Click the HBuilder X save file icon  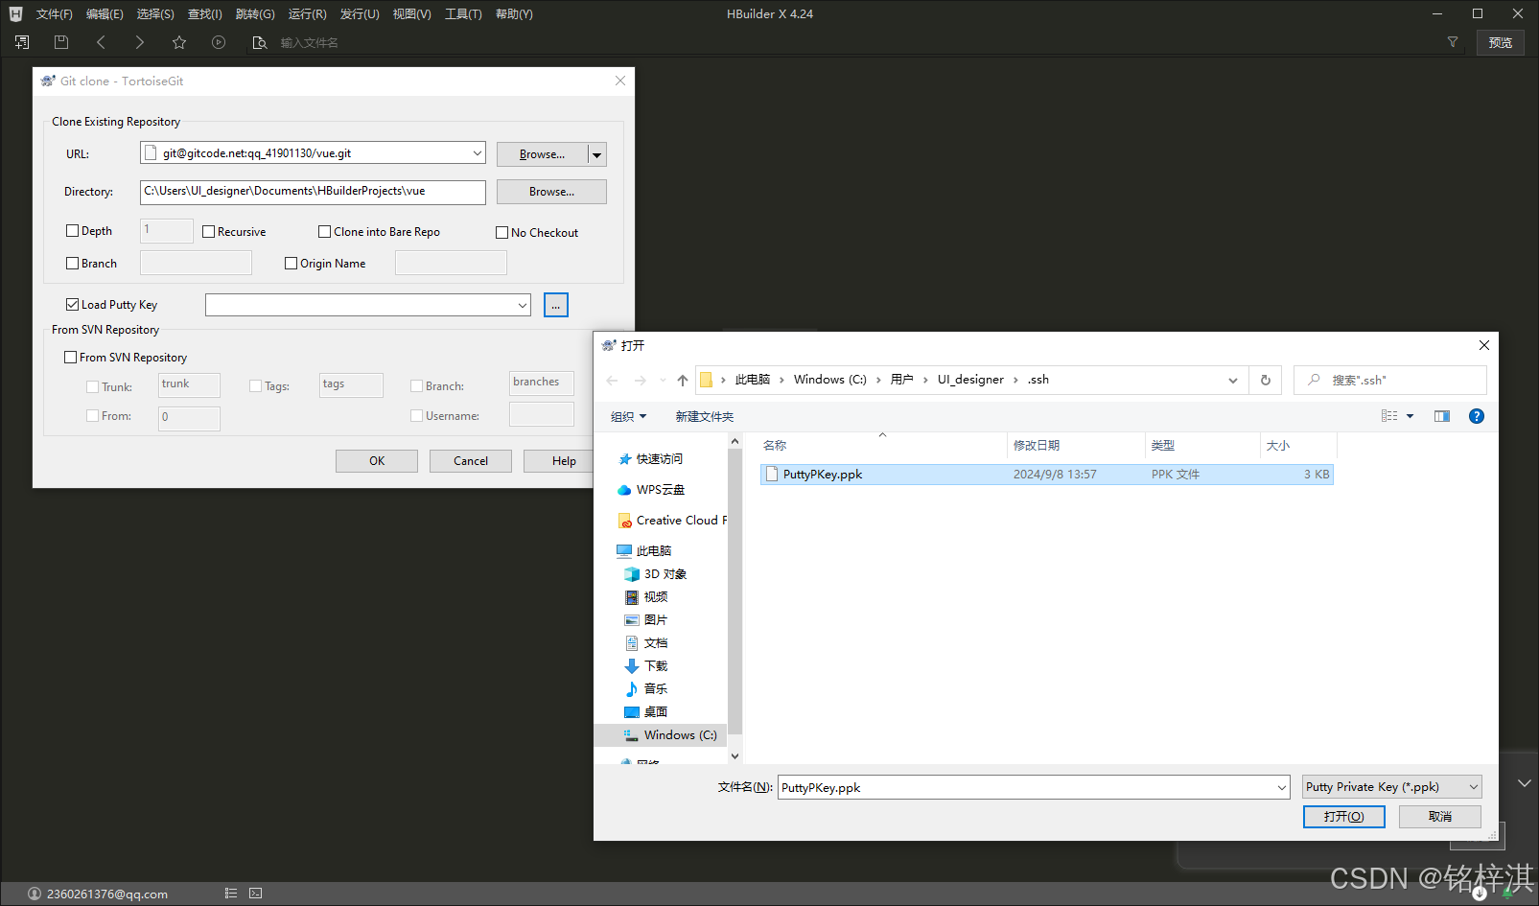(x=61, y=42)
